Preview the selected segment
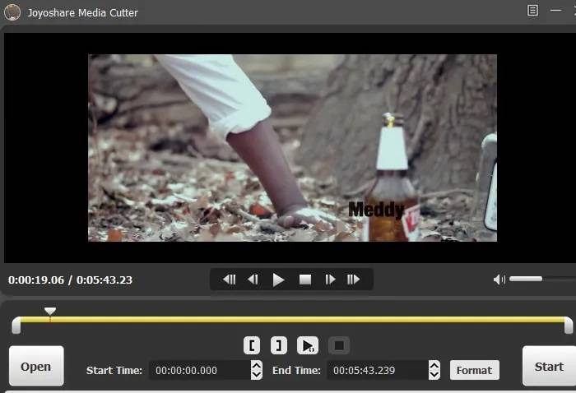Viewport: 576px width, 393px height. pos(308,345)
